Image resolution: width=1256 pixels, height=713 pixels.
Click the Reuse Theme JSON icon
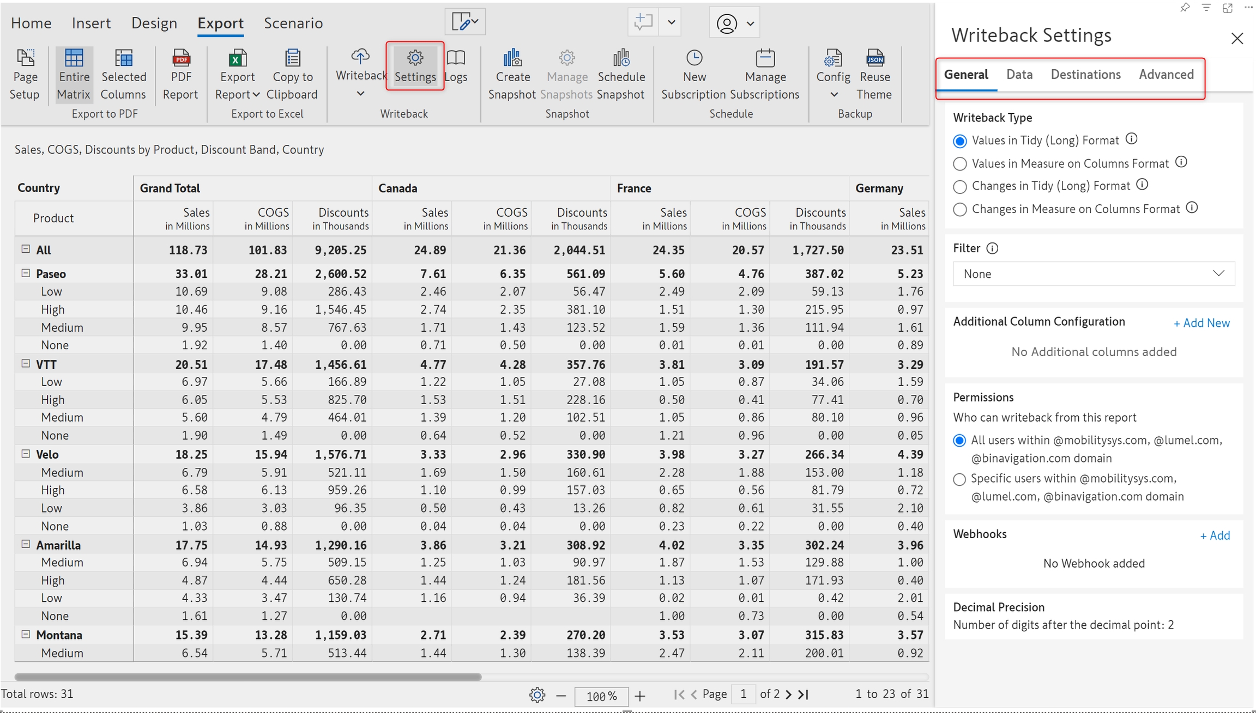[874, 58]
